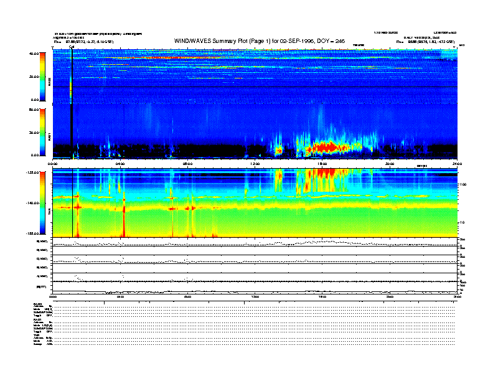Click the TNR status heading below the plots

click(x=36, y=335)
